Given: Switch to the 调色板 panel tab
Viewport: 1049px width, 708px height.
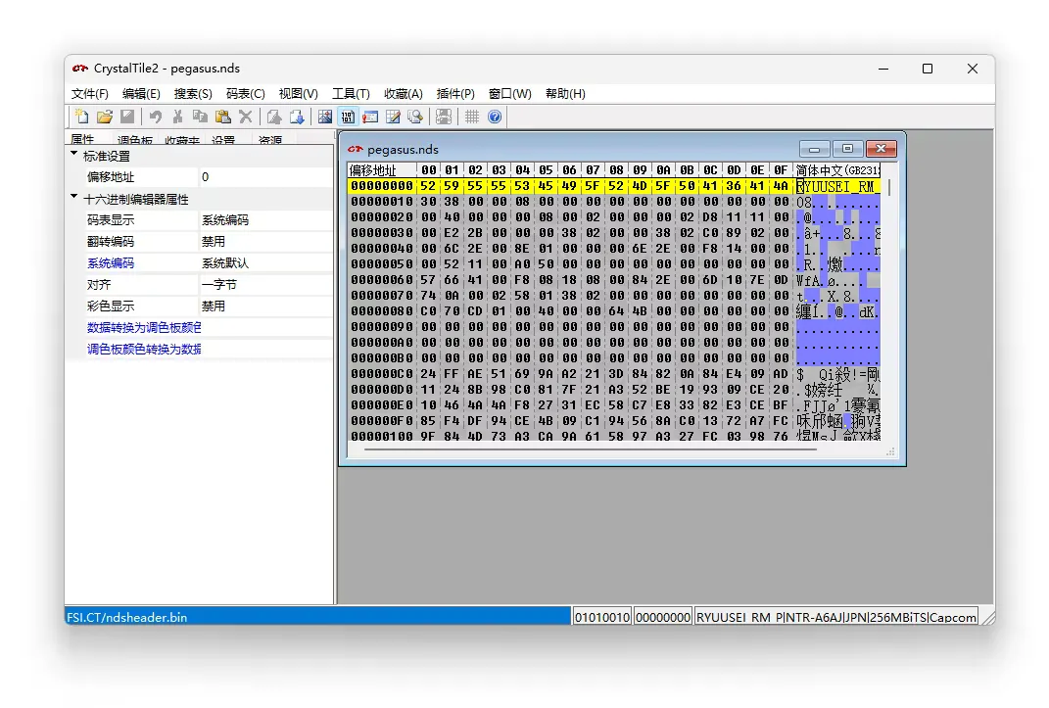Looking at the screenshot, I should click(135, 141).
